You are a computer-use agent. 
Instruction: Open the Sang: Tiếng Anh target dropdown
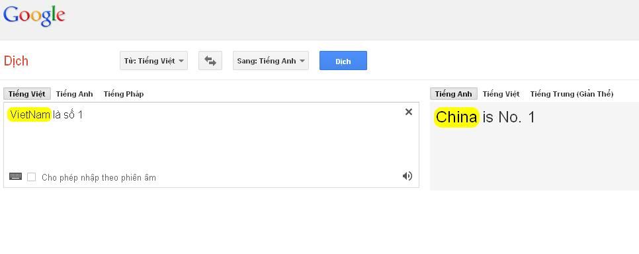point(271,61)
